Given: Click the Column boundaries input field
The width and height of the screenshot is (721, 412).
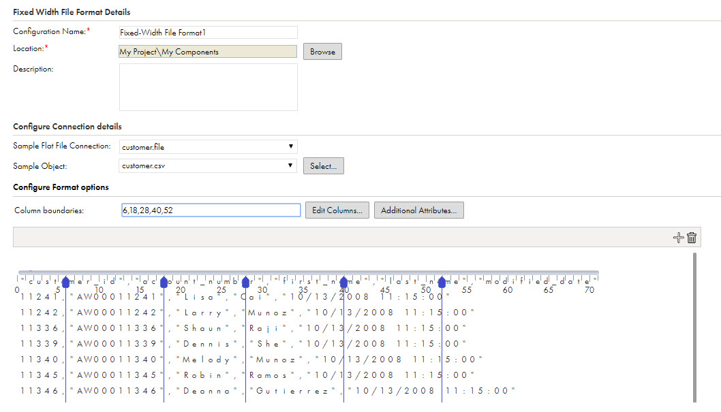Looking at the screenshot, I should coord(211,210).
